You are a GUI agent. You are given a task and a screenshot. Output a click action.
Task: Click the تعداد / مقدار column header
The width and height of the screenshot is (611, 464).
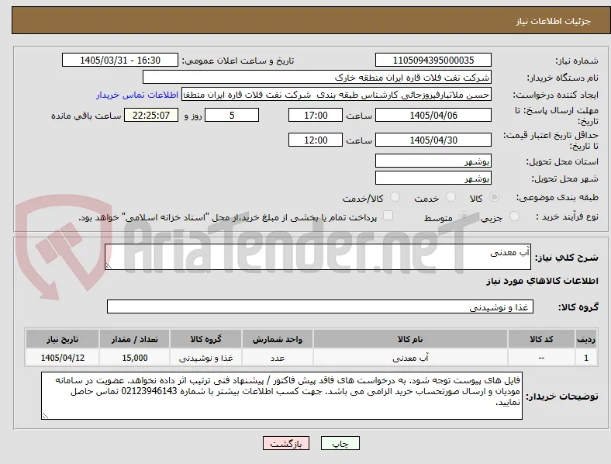(134, 339)
